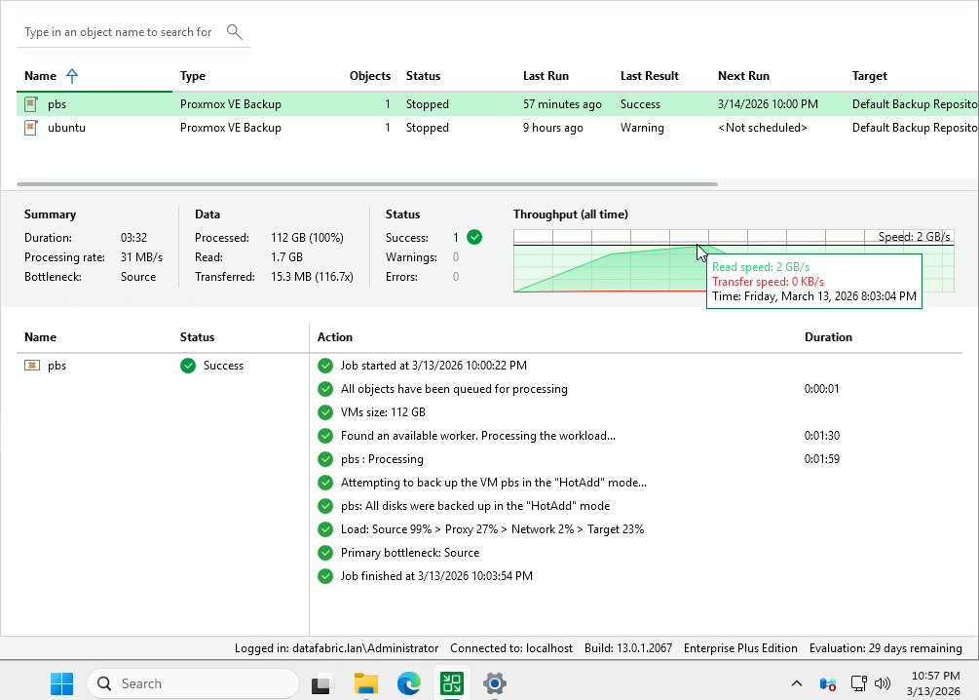Click the ubuntu job icon in job list
The width and height of the screenshot is (979, 700).
pos(30,128)
